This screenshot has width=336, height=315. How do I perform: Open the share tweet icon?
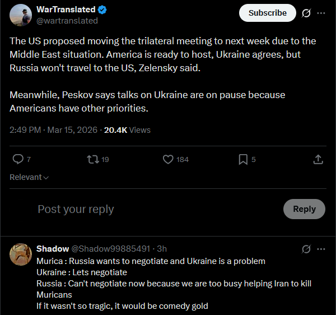(x=318, y=160)
